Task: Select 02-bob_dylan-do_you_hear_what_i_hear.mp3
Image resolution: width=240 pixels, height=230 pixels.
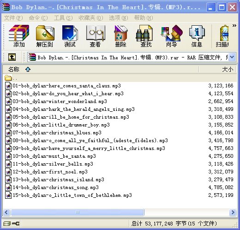Action: [x=68, y=93]
